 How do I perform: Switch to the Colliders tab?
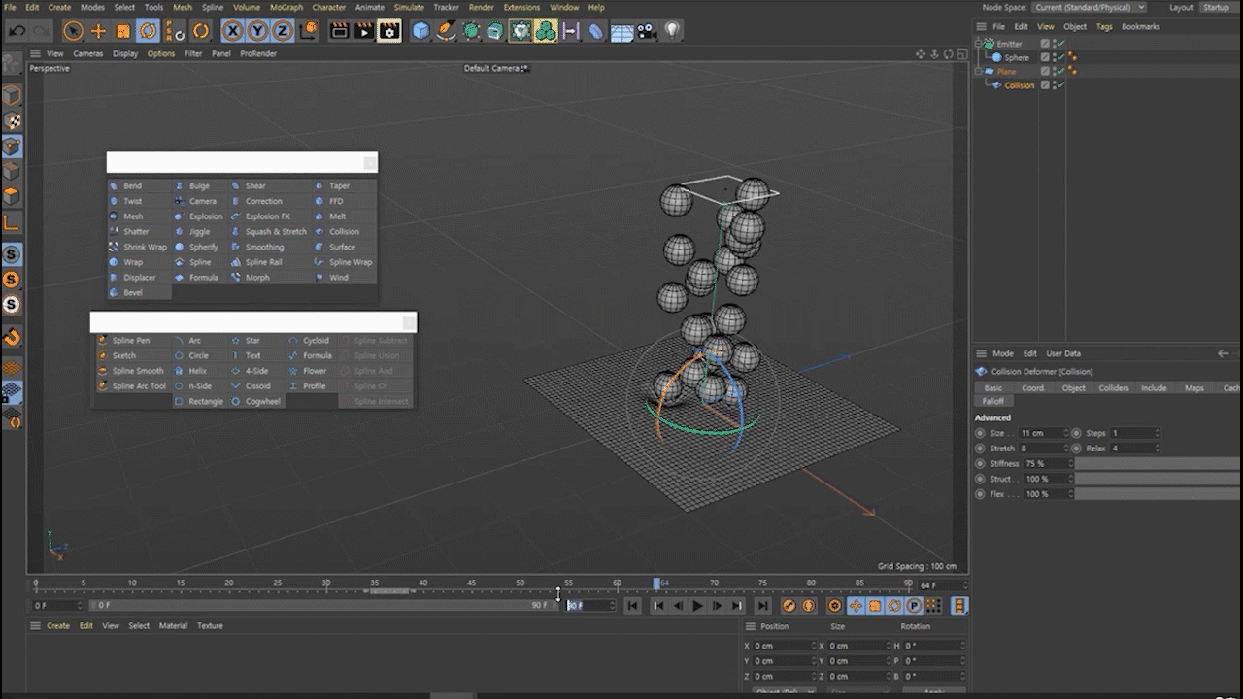(x=1113, y=388)
